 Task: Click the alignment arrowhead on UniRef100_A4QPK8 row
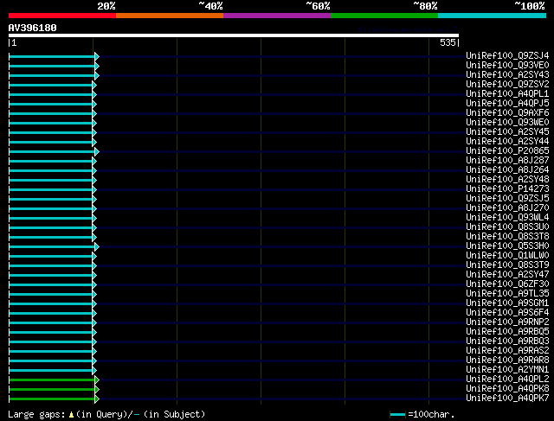97,390
